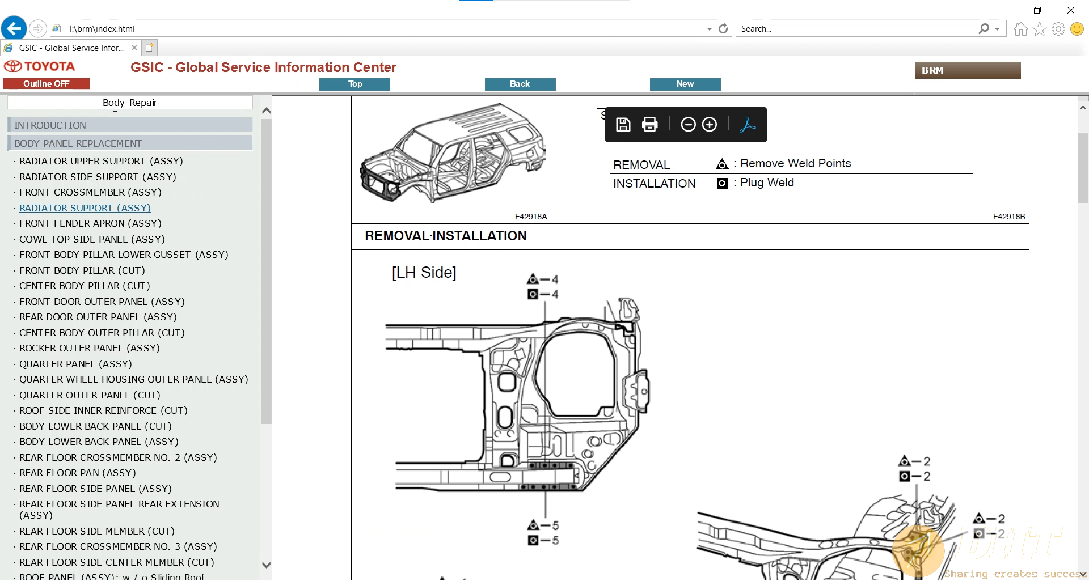1089x581 pixels.
Task: Open Favorites with the star icon
Action: 1039,28
